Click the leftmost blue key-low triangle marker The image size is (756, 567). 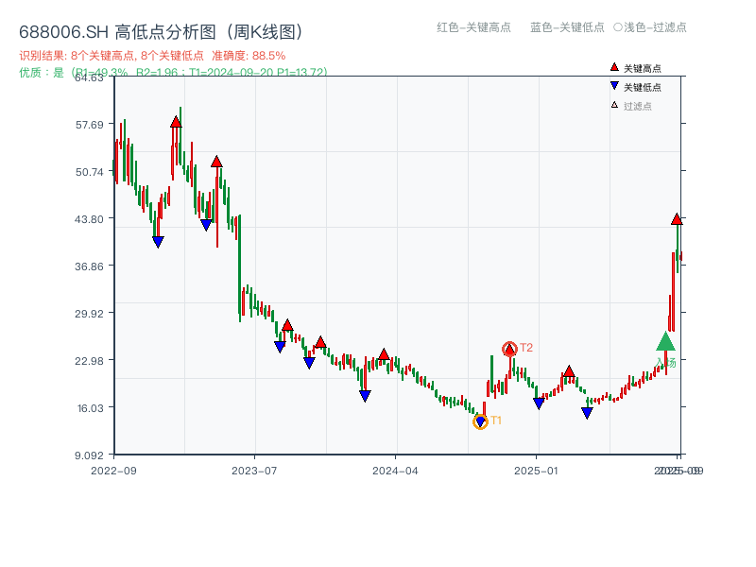[158, 242]
